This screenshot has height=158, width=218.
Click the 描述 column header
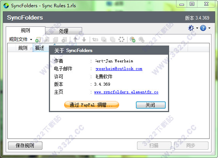click(x=40, y=48)
